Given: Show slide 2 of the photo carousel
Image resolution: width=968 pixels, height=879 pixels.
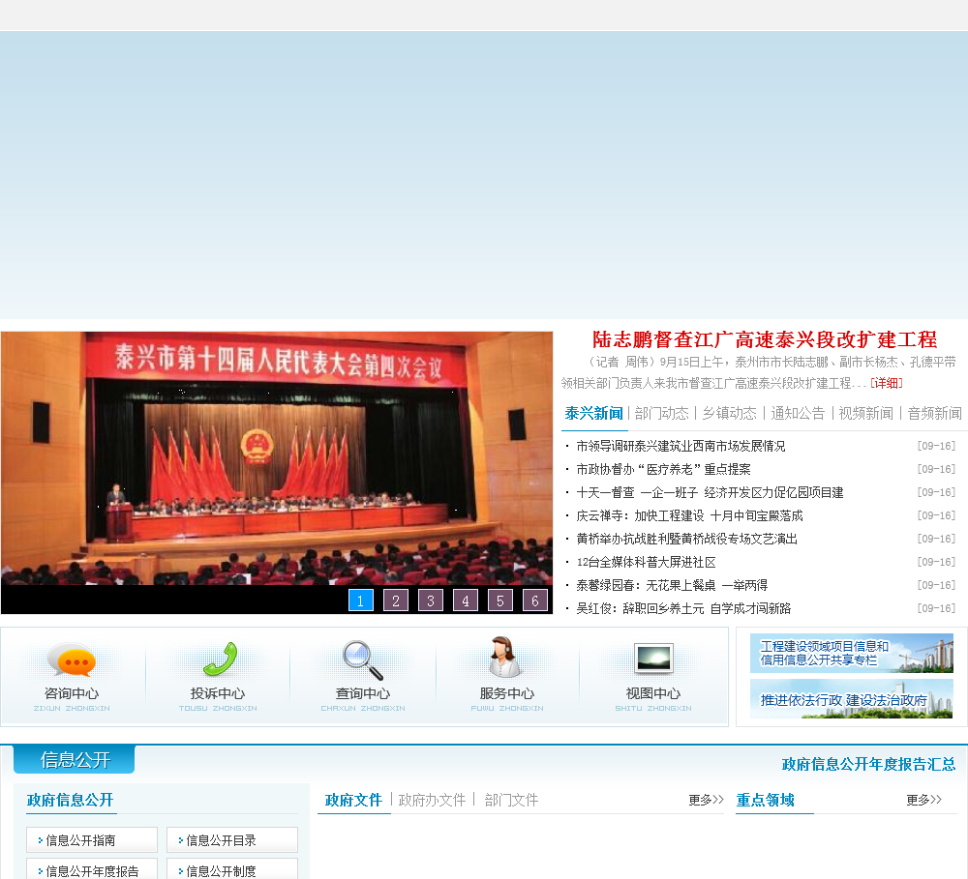Looking at the screenshot, I should [396, 601].
